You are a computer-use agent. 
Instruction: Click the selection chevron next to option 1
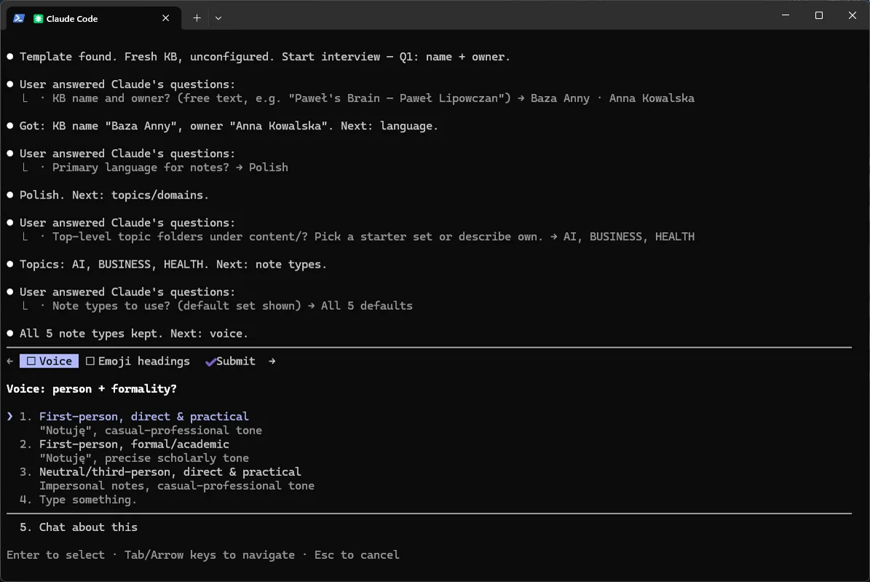pyautogui.click(x=10, y=417)
